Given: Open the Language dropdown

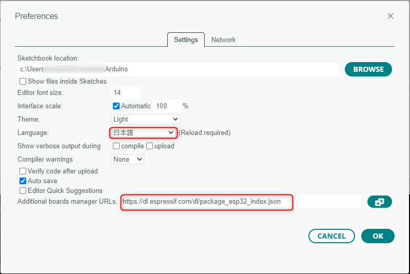Looking at the screenshot, I should pos(144,133).
